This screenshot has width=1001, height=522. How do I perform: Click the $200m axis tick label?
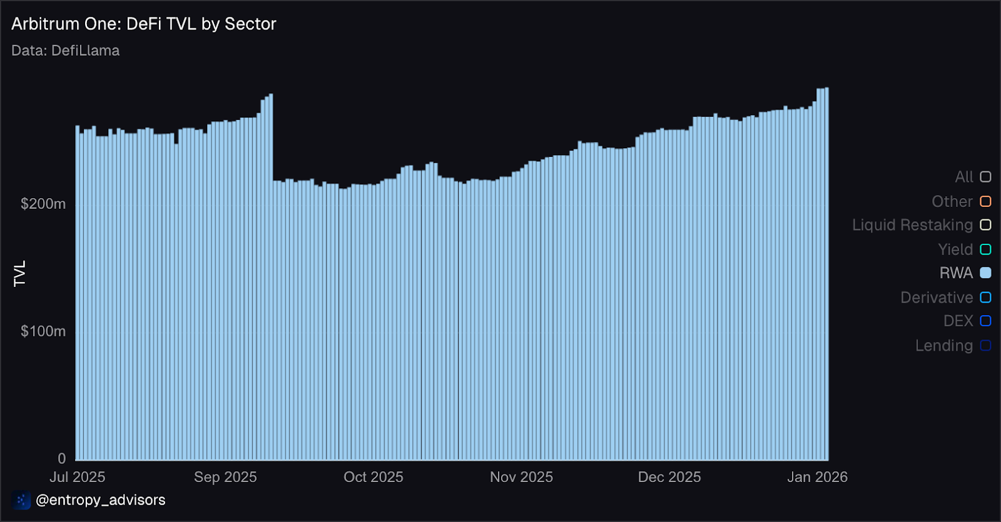point(43,204)
